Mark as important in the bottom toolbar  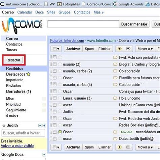(119, 147)
